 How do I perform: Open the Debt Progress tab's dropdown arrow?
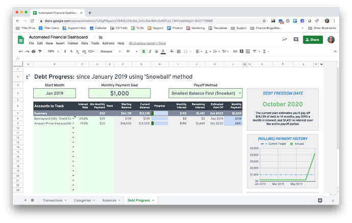[153, 201]
